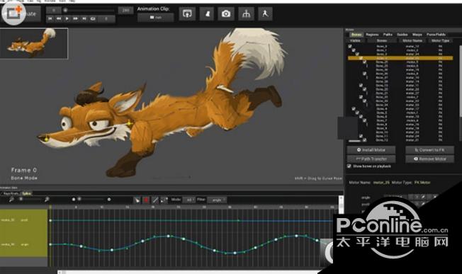The image size is (462, 274).
Task: Select the pointer tool in spline toolbar
Action: [x=137, y=200]
